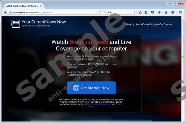Open the Downloads arrow icon
186x123 pixels.
[x=159, y=12]
